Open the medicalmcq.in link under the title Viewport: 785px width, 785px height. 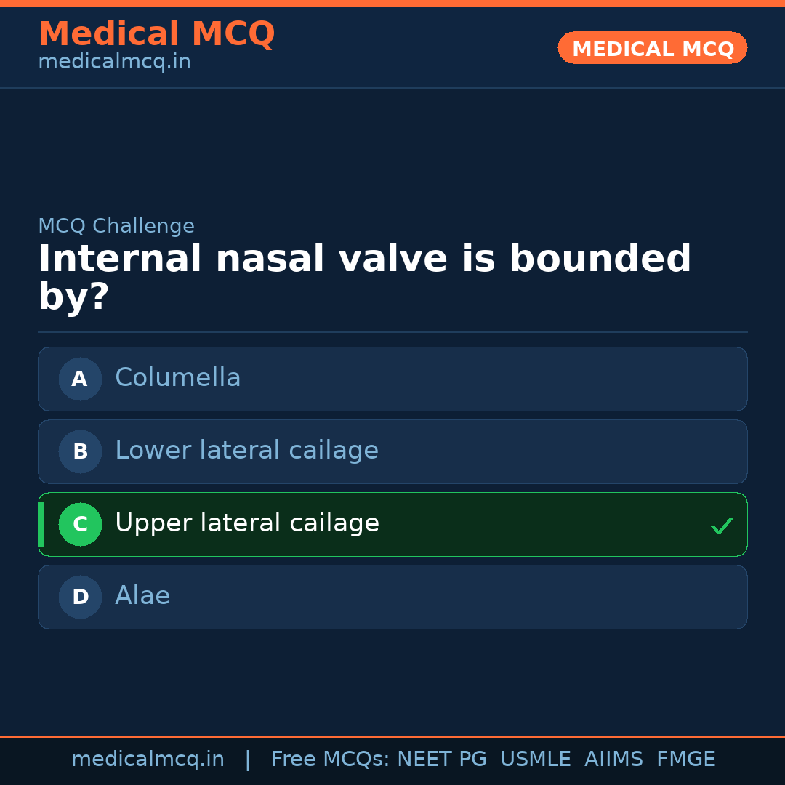pos(114,63)
